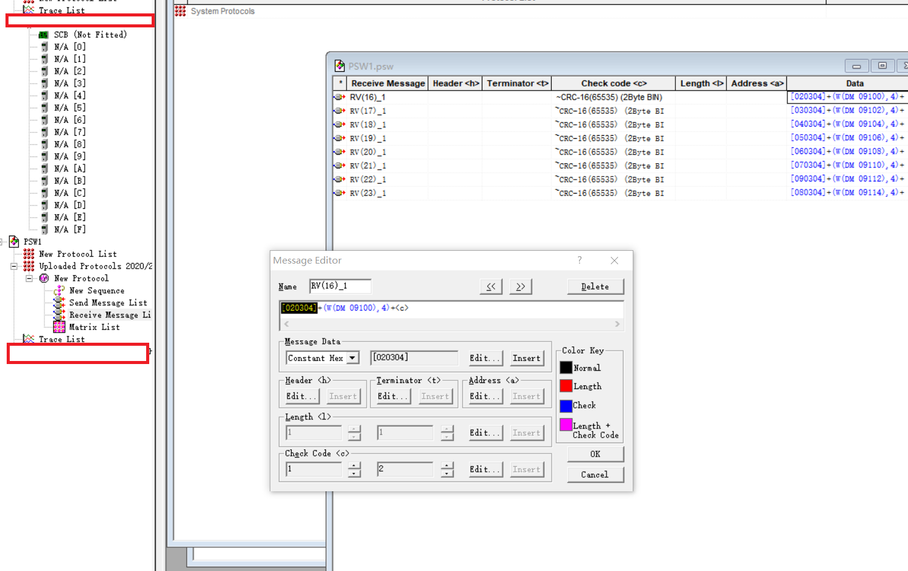Click the Check code <c> column header
The height and width of the screenshot is (571, 908).
[614, 83]
